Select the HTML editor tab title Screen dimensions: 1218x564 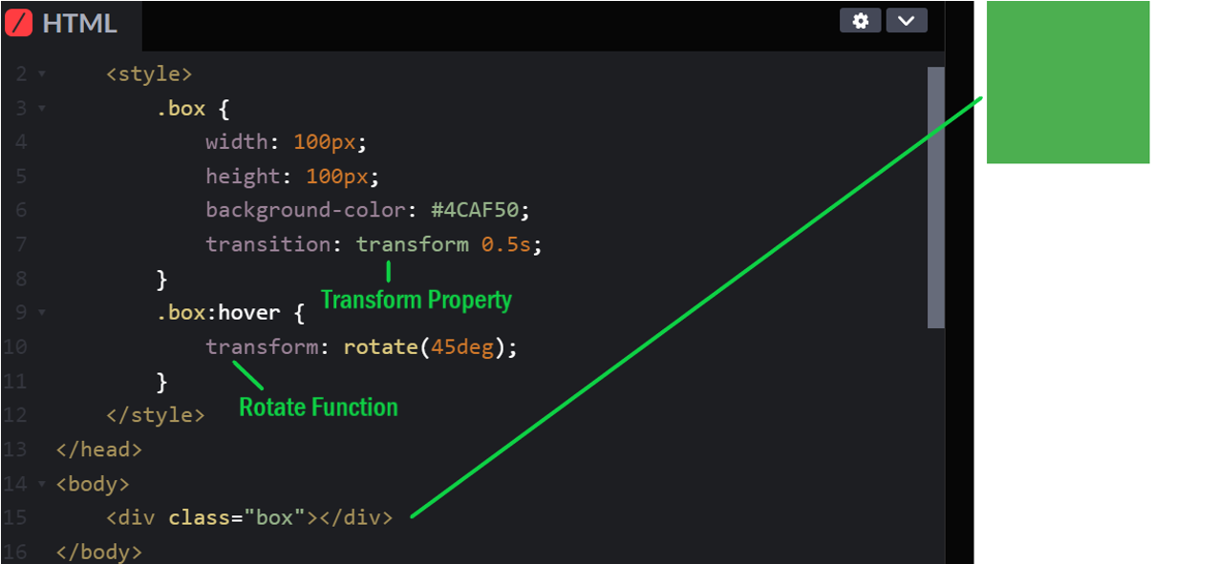(x=79, y=23)
